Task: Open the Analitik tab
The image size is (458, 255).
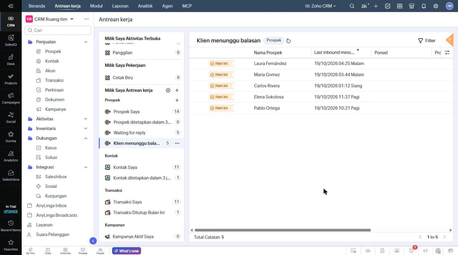Action: point(145,6)
